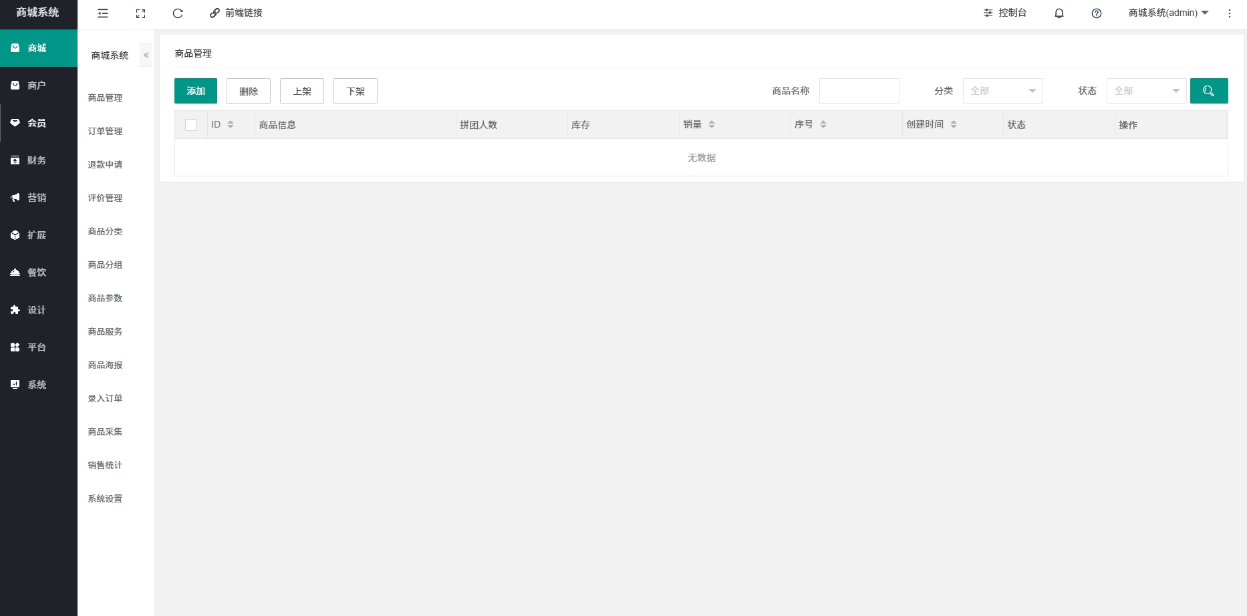Screen dimensions: 1247x616
Task: Click the 删除 button
Action: (249, 91)
